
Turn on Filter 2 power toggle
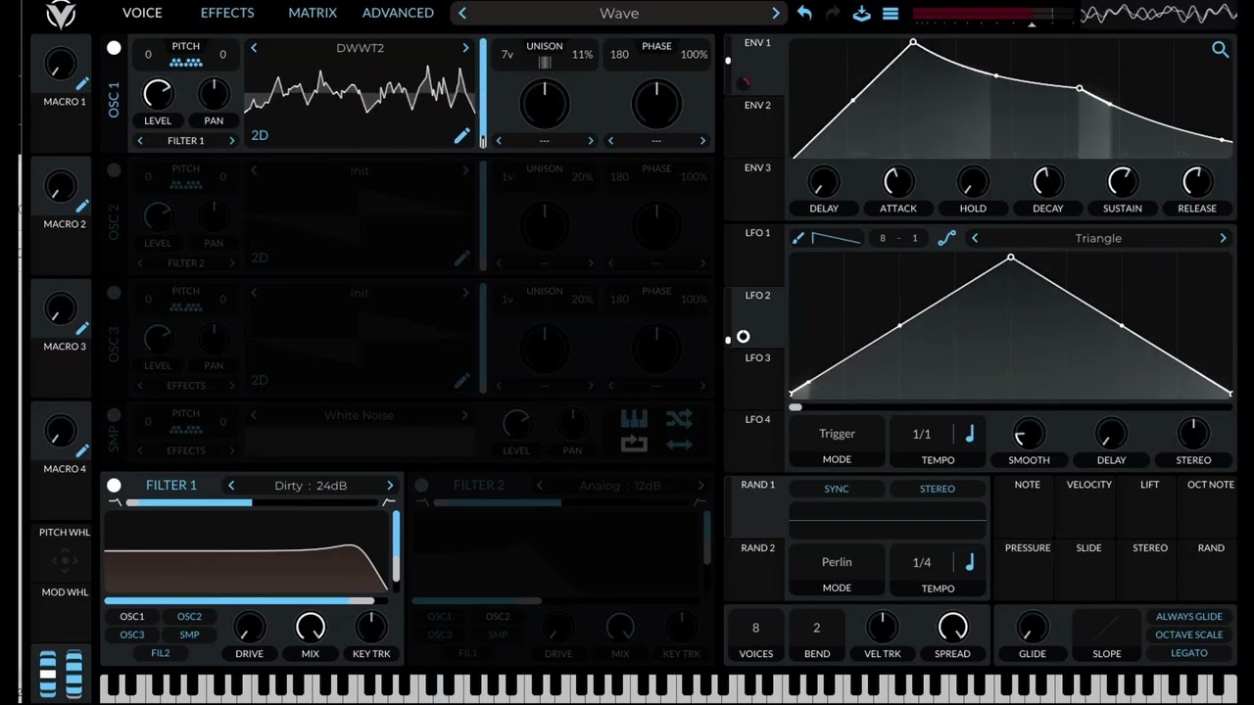pyautogui.click(x=421, y=485)
